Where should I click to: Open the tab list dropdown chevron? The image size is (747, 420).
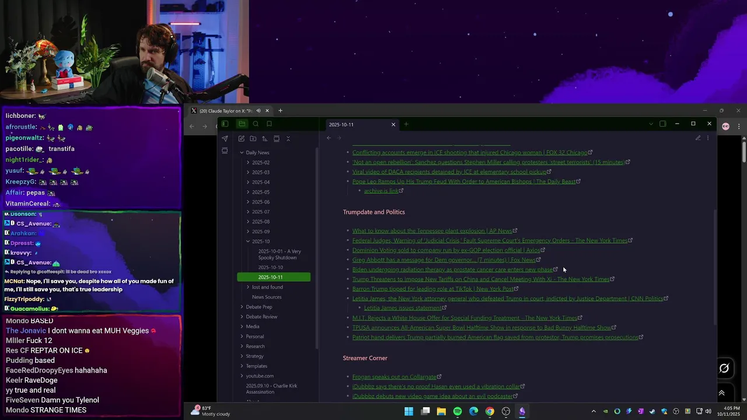click(x=651, y=124)
